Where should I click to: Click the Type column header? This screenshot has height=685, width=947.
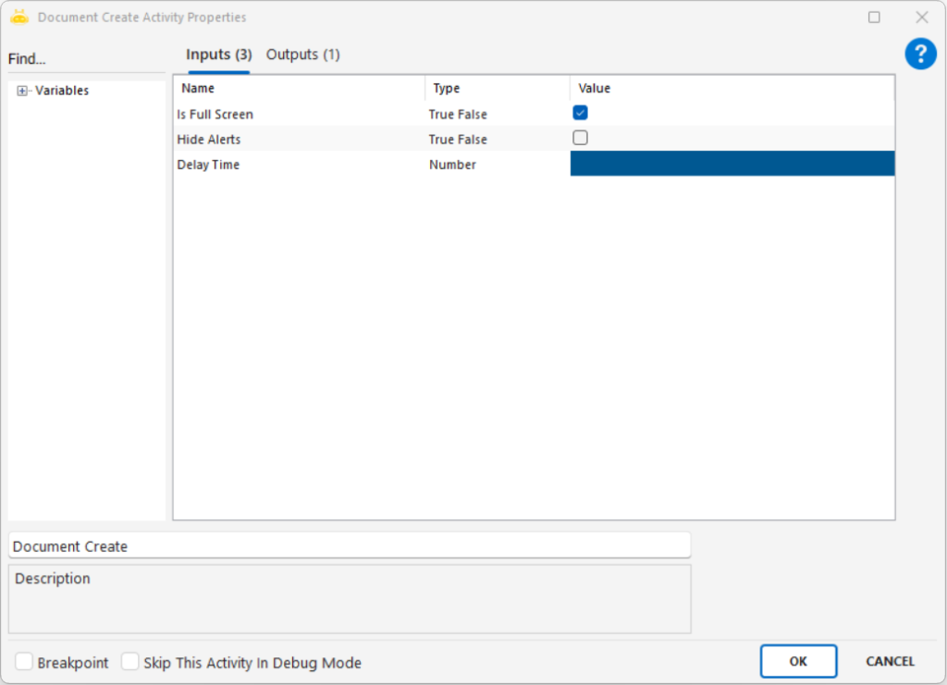pos(497,89)
